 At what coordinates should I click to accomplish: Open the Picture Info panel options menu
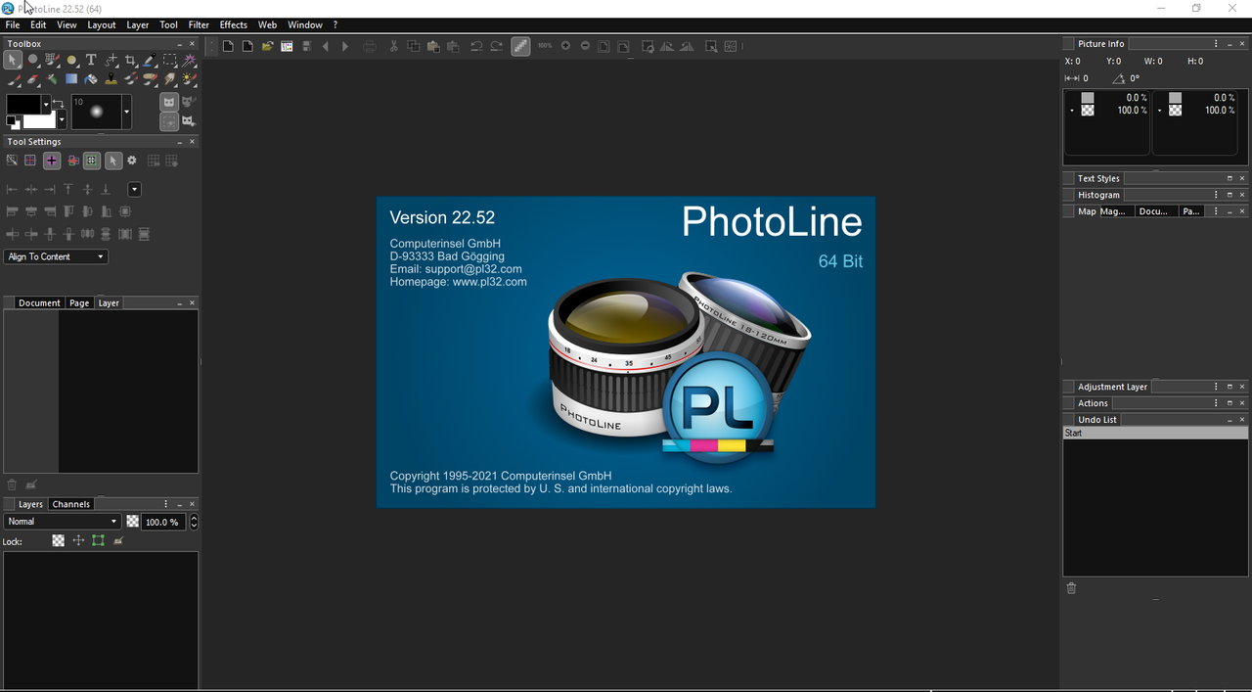point(1216,44)
